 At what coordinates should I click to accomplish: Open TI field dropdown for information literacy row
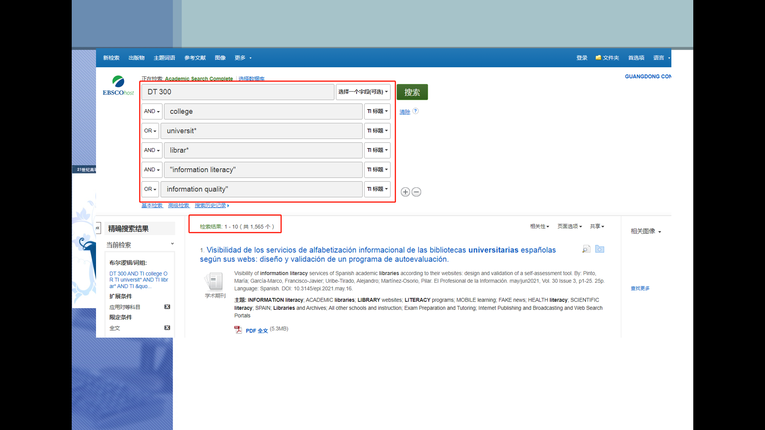[377, 170]
